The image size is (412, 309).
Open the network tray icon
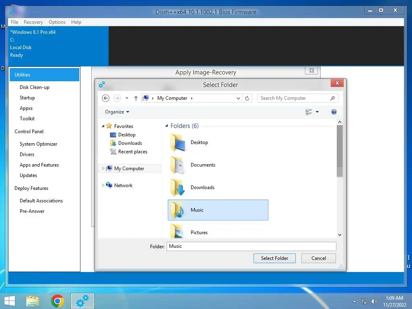(365, 301)
